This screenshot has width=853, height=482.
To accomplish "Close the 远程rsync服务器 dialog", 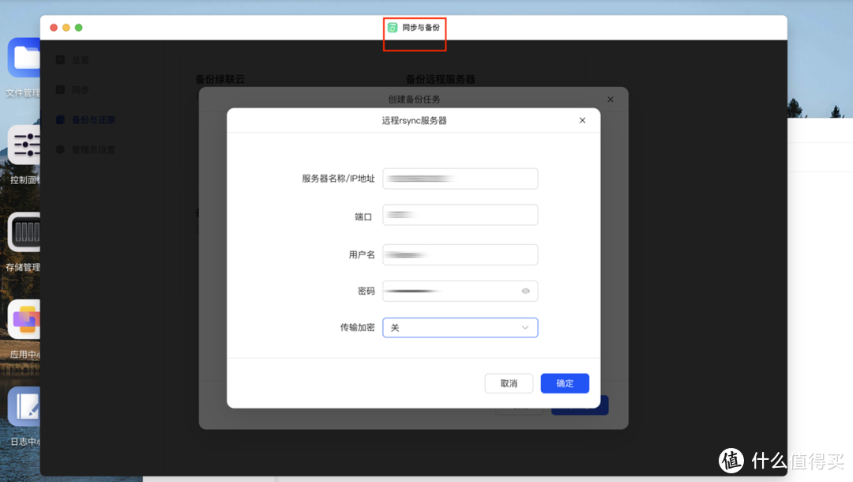I will [582, 120].
